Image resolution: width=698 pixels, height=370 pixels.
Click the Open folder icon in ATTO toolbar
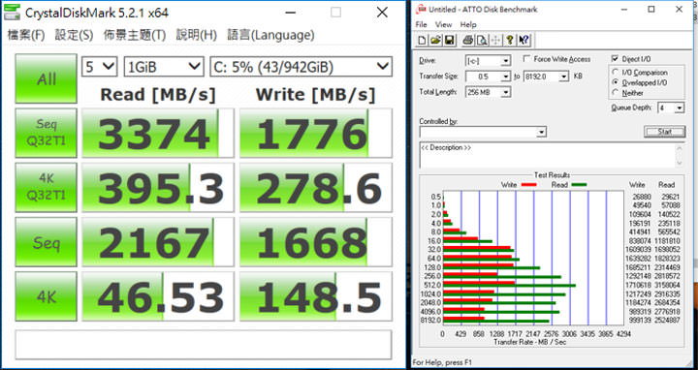(x=435, y=41)
